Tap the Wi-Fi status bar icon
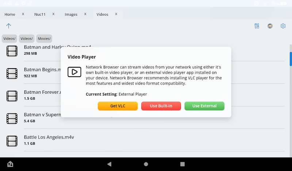Image resolution: width=292 pixels, height=171 pixels. [x=265, y=3]
